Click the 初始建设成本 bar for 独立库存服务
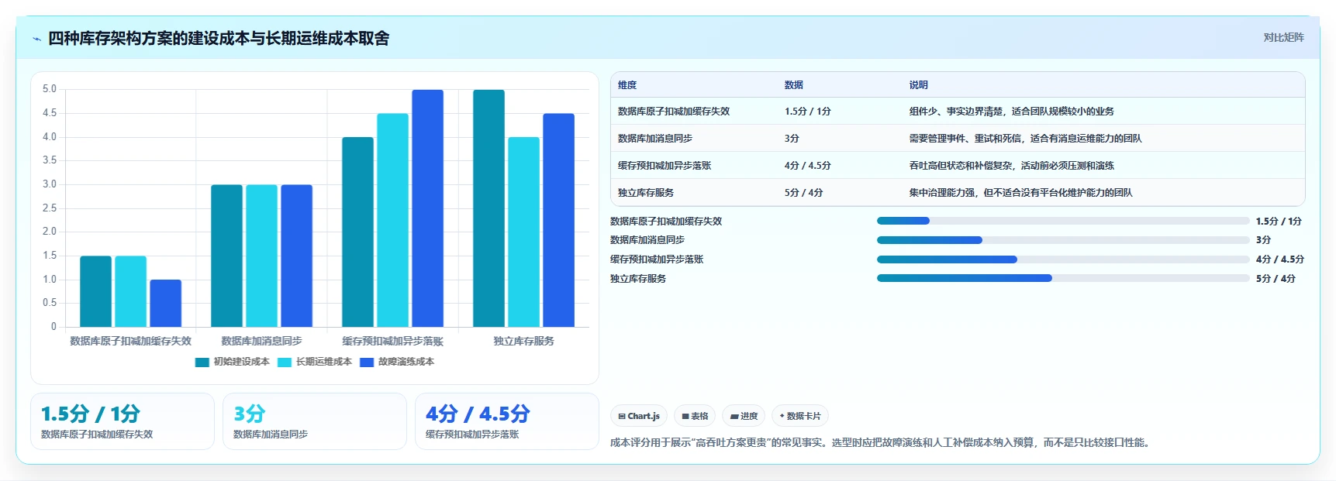Screen dimensions: 1336x481 (488, 208)
